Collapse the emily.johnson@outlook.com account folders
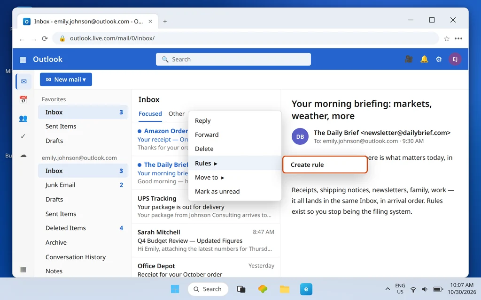Image resolution: width=481 pixels, height=300 pixels. click(79, 158)
